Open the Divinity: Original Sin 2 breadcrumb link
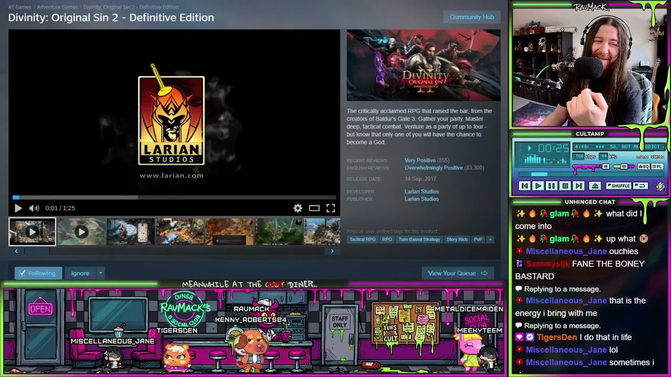Screen dimensions: 671x377 [131, 7]
